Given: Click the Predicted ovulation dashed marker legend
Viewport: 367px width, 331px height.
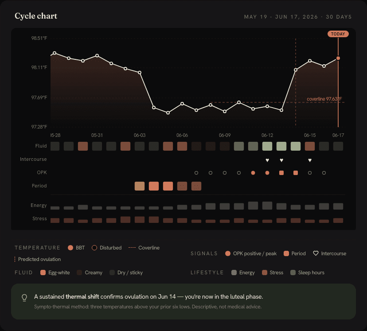Looking at the screenshot, I should 38,259.
